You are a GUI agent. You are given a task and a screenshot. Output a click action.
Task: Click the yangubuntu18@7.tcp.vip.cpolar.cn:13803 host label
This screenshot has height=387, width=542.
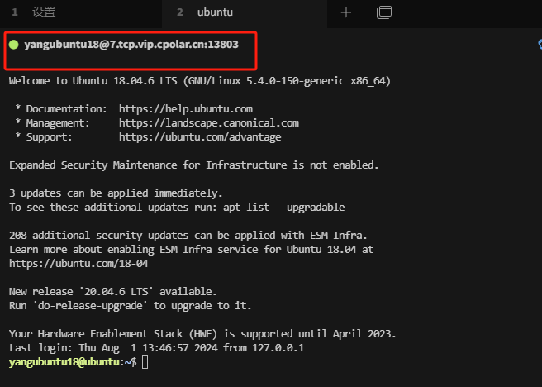point(131,44)
